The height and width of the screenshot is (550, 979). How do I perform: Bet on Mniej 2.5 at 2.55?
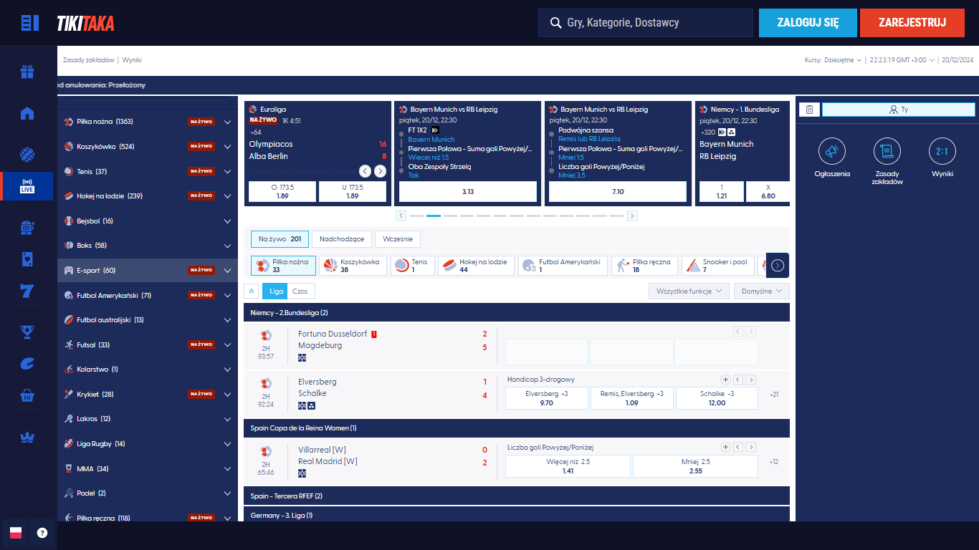pos(695,466)
